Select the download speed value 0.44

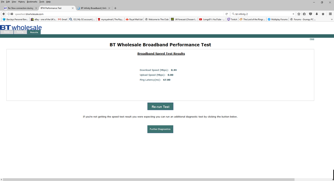click(174, 70)
